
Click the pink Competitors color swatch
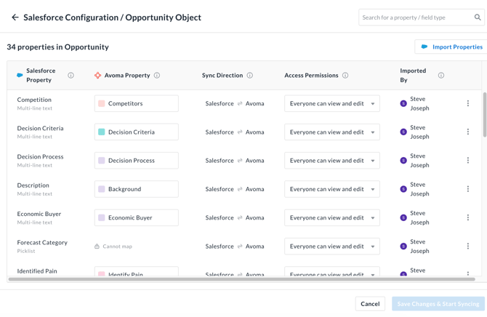pos(102,103)
